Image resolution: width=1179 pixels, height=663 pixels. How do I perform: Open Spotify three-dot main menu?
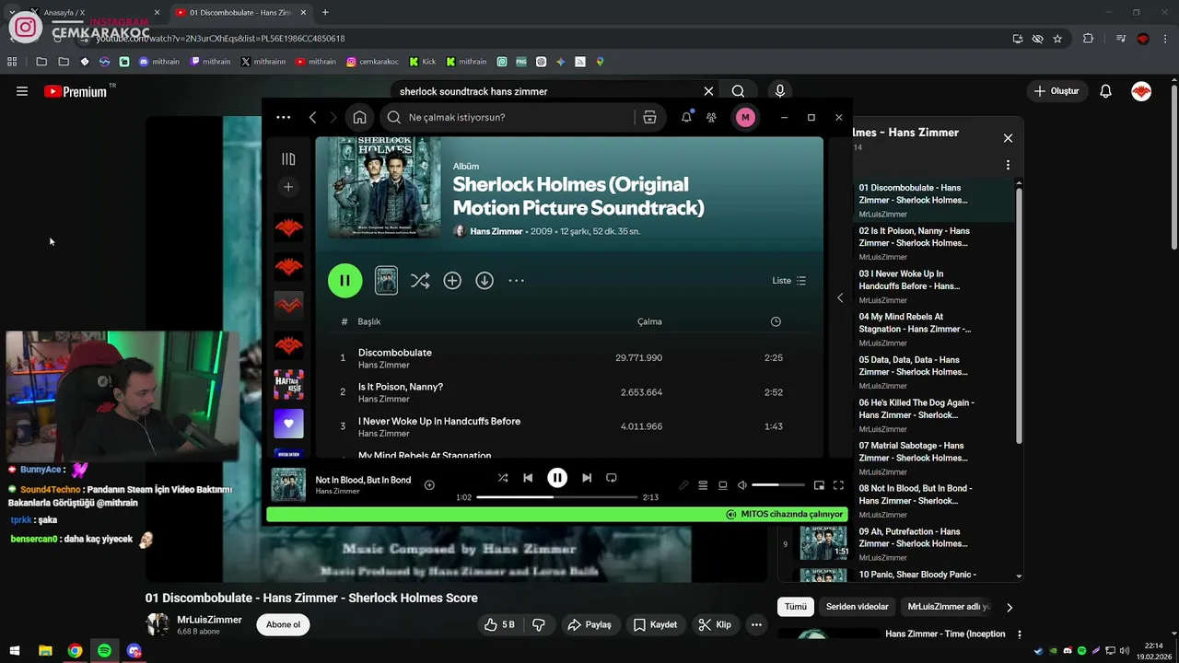pos(284,117)
